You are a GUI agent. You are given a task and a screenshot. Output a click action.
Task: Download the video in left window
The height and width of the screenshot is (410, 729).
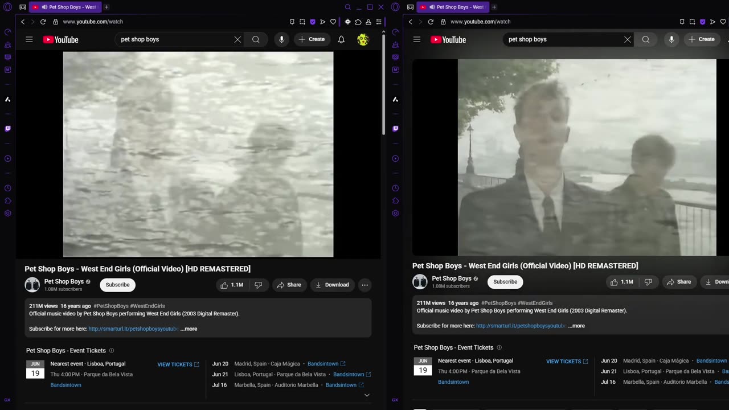pyautogui.click(x=333, y=285)
